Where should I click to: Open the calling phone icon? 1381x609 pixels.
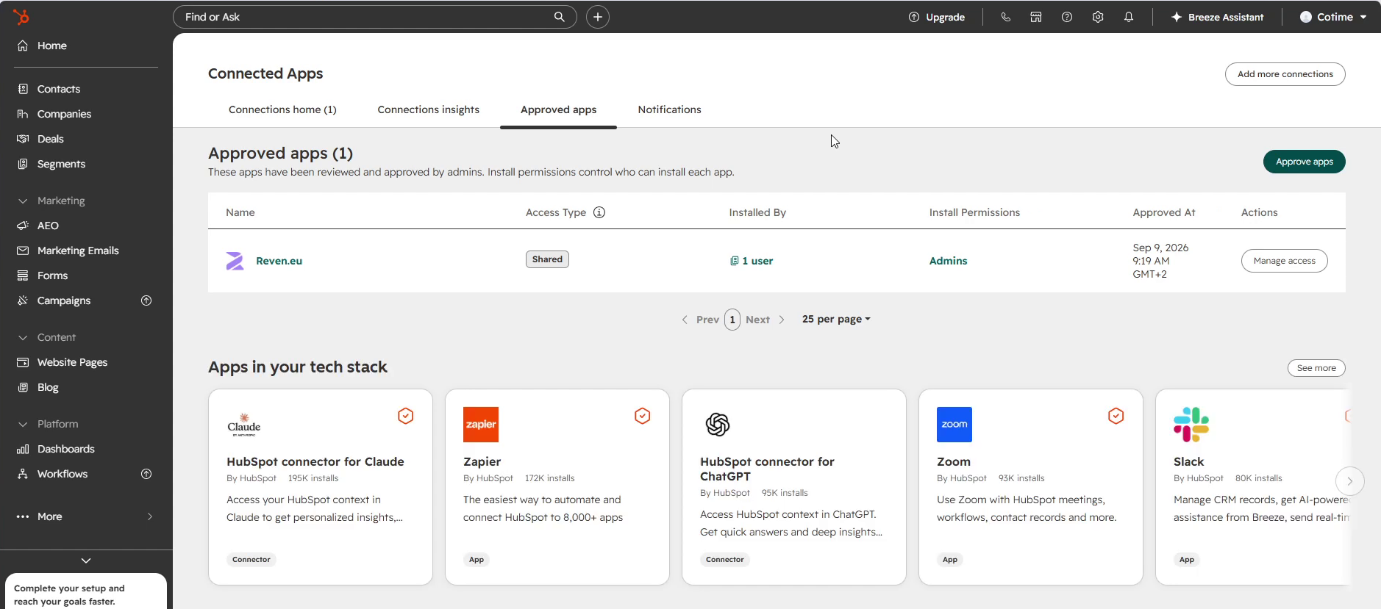pyautogui.click(x=1005, y=17)
